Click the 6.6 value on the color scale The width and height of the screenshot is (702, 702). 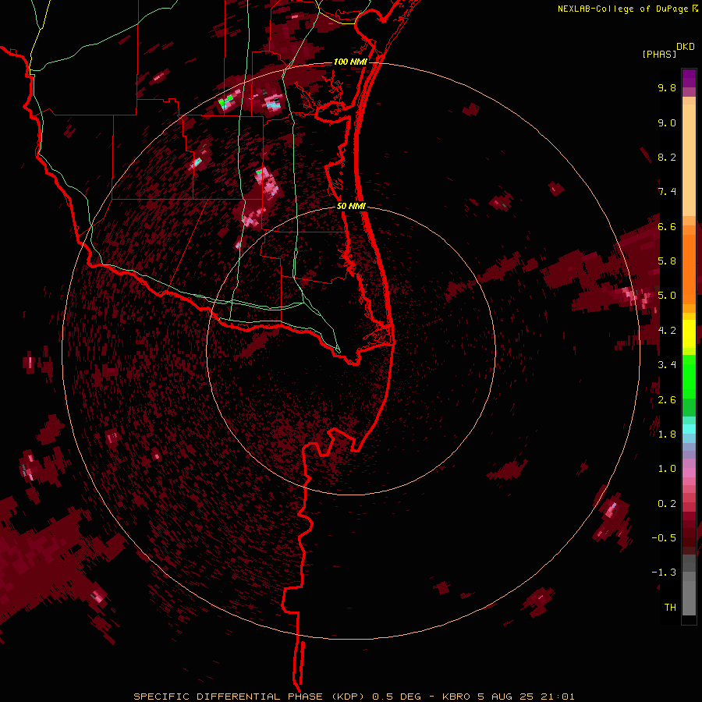[667, 226]
